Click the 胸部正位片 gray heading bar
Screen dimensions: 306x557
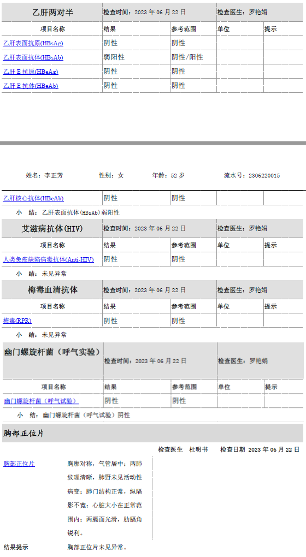pyautogui.click(x=153, y=434)
